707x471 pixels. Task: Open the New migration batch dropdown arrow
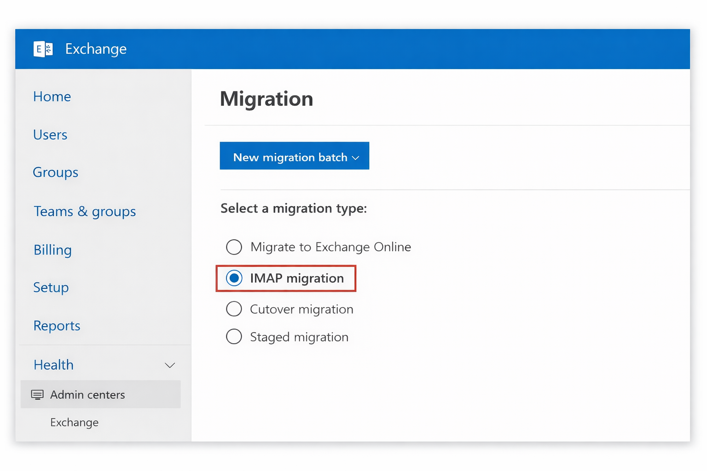click(355, 158)
